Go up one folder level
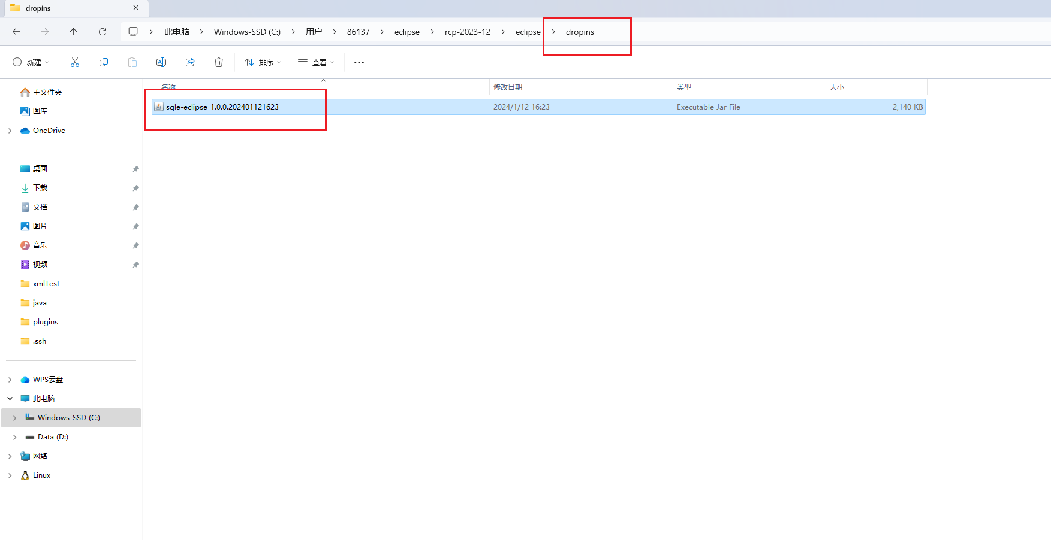 click(x=73, y=32)
